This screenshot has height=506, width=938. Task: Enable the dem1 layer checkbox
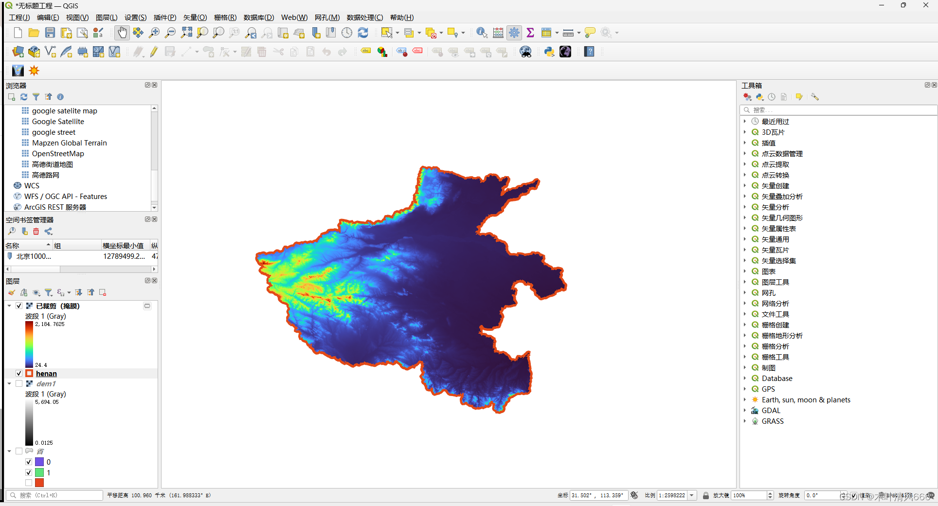tap(19, 383)
